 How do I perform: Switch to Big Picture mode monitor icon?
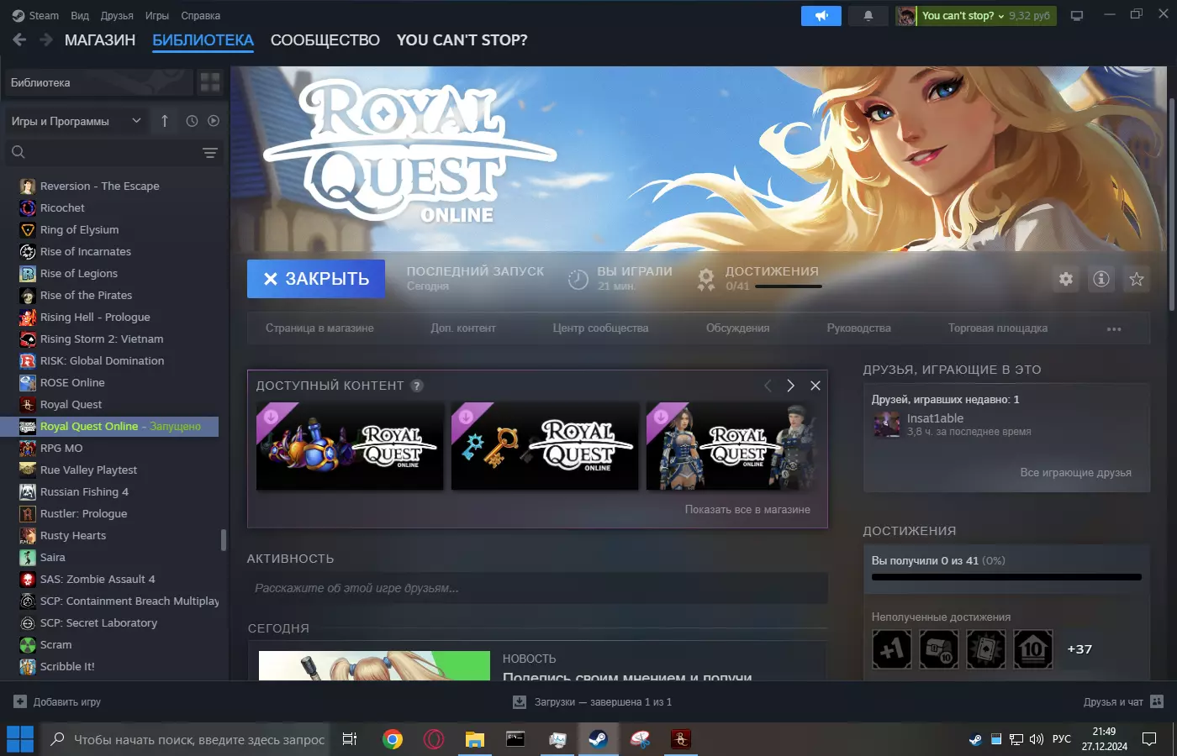[1077, 16]
